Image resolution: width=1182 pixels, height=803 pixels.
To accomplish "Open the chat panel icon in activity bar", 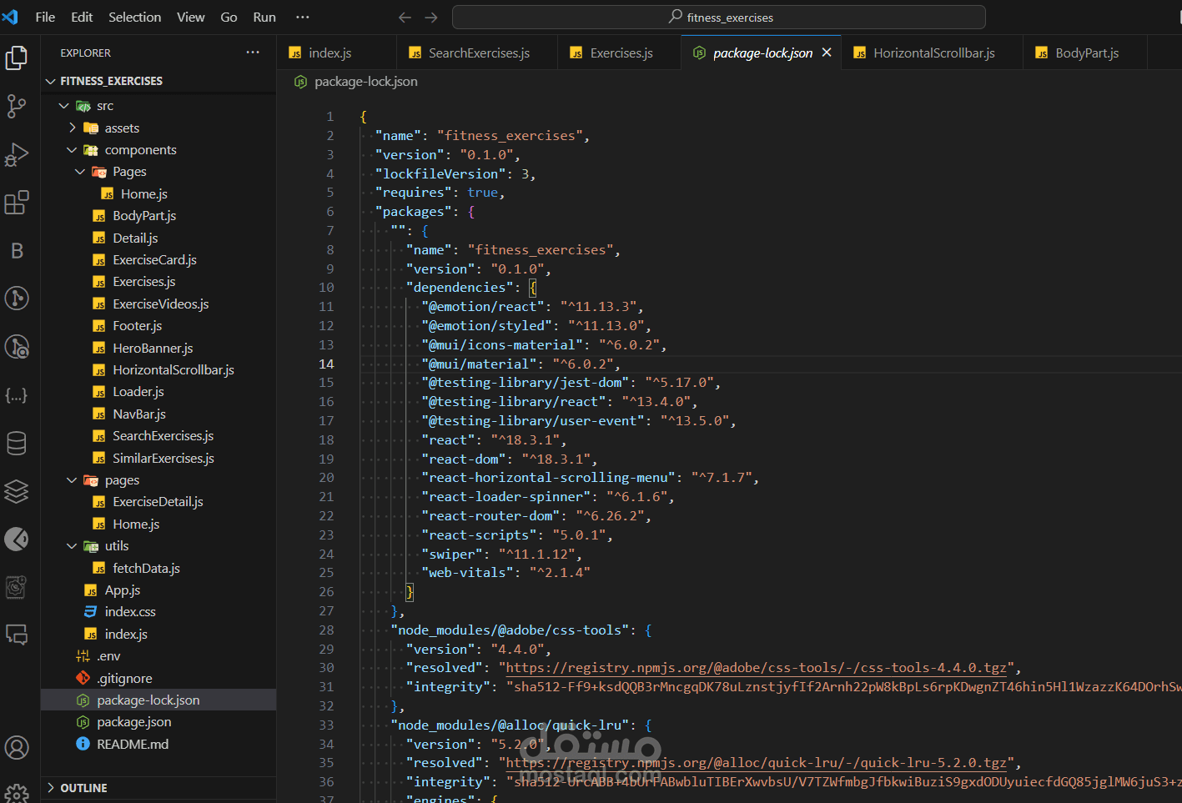I will click(x=17, y=635).
